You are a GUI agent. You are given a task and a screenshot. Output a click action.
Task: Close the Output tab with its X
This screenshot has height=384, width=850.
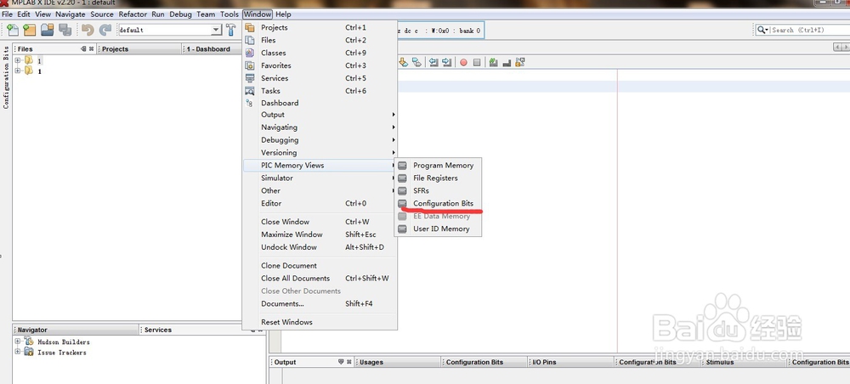[x=349, y=362]
